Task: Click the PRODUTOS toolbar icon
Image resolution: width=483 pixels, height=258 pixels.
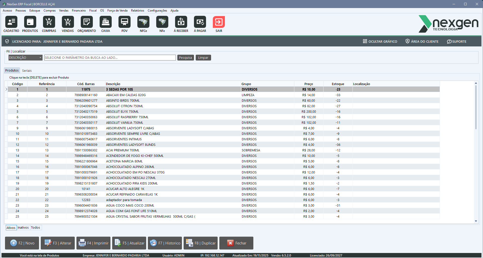Action: tap(30, 22)
